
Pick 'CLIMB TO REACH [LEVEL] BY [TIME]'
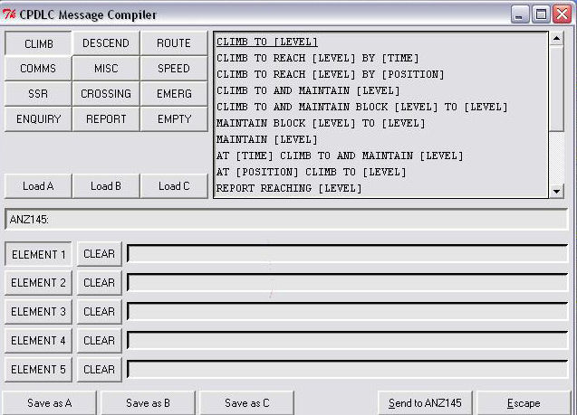coord(317,58)
